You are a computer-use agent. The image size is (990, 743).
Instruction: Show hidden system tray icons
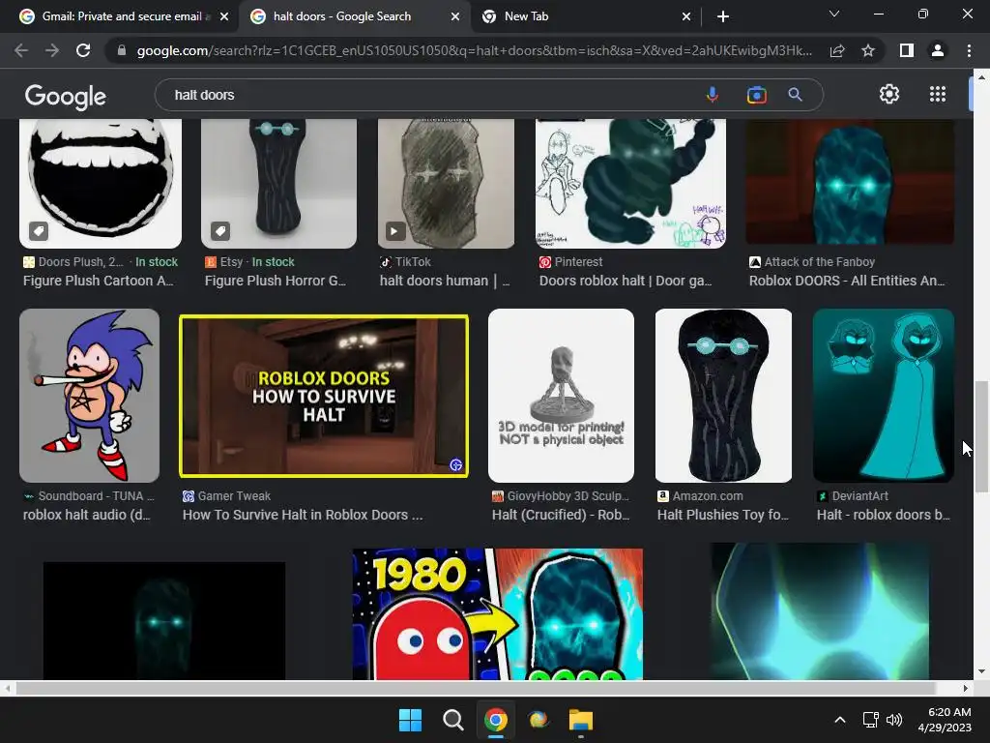pyautogui.click(x=840, y=720)
